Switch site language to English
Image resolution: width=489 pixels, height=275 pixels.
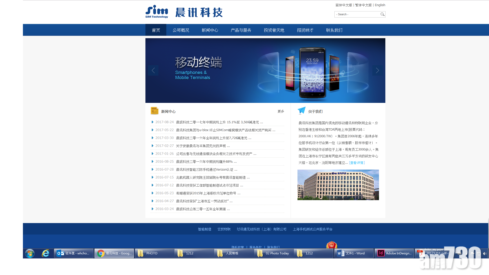tap(380, 5)
